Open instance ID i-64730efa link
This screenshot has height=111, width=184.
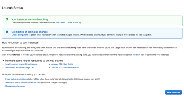[61, 22]
